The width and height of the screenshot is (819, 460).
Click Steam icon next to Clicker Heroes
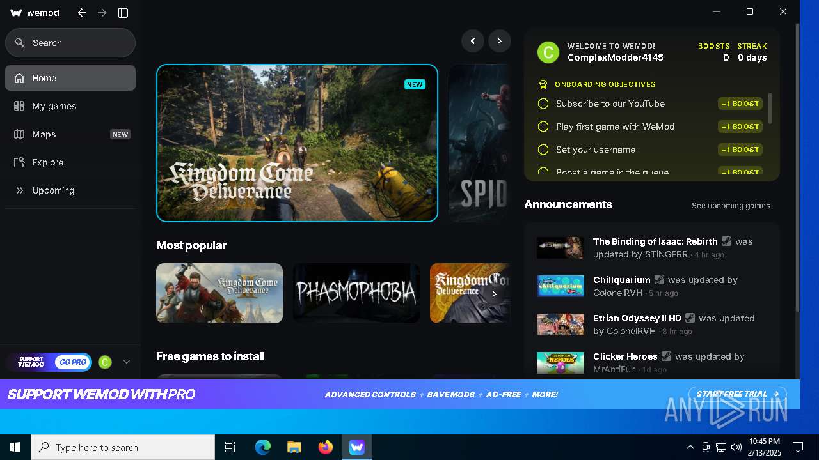pyautogui.click(x=666, y=356)
